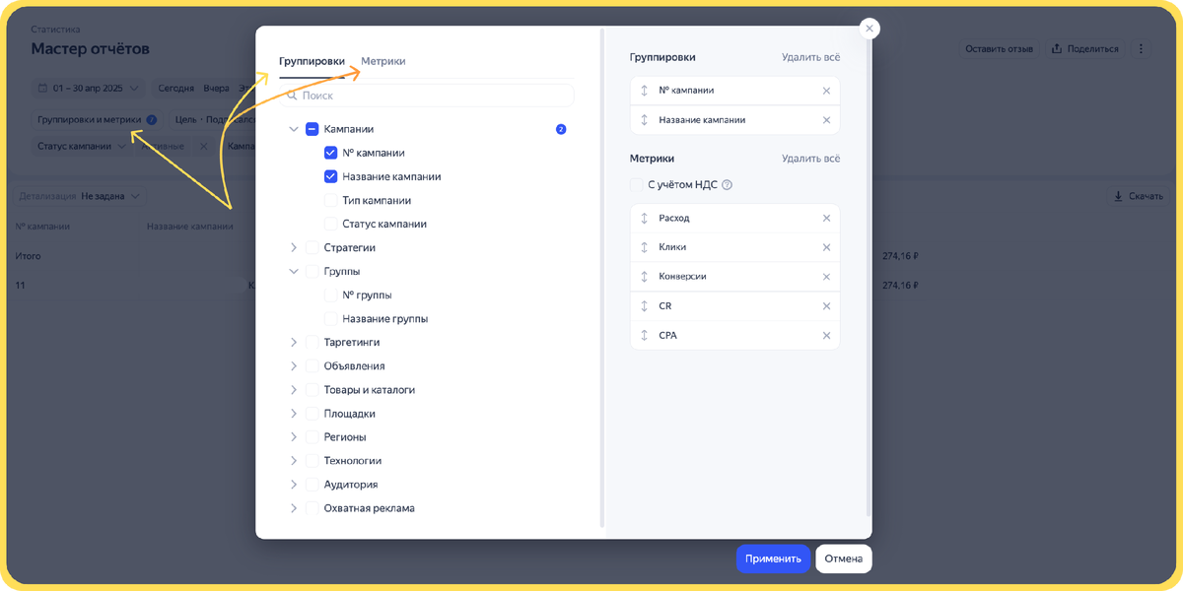Remove the Расход metric
This screenshot has width=1183, height=591.
coord(826,218)
